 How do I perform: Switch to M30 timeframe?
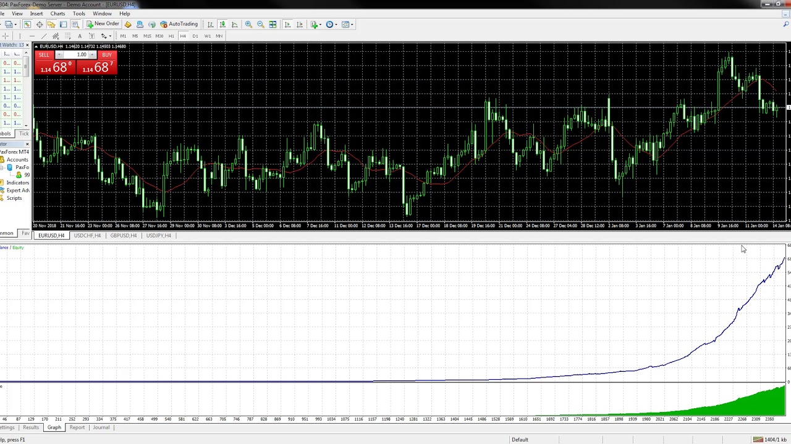click(159, 36)
